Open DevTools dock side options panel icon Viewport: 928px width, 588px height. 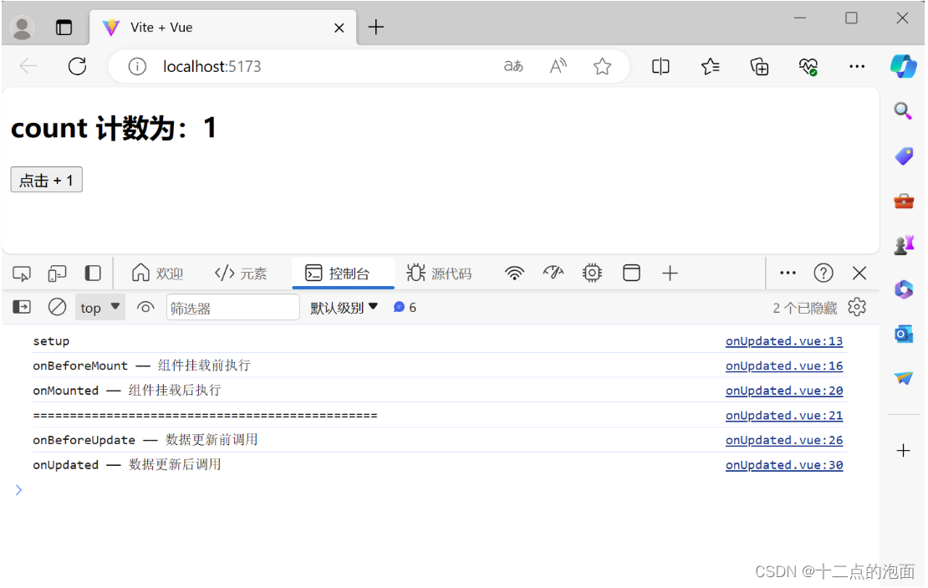click(x=93, y=273)
